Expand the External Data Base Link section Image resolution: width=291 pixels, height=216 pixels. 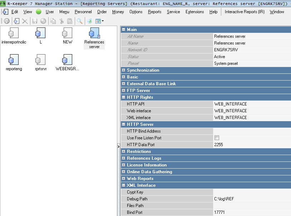coord(123,83)
